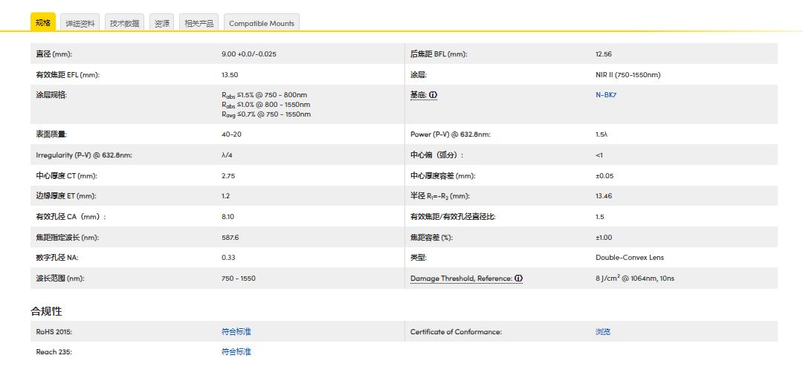Click the NIR II (750-1550nm) coating value
This screenshot has height=381, width=803.
click(628, 75)
